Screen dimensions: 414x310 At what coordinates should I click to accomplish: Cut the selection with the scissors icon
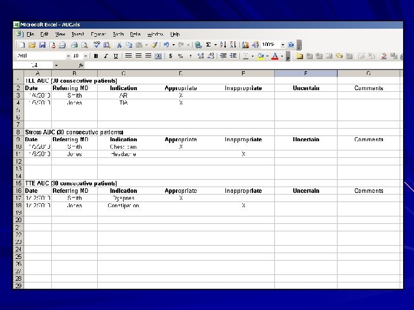click(119, 45)
